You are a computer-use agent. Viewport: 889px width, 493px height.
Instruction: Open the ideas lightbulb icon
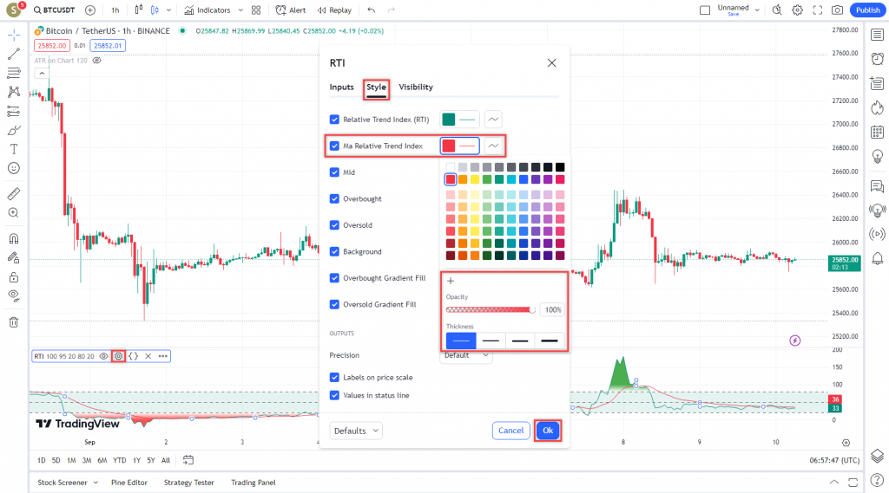[877, 156]
